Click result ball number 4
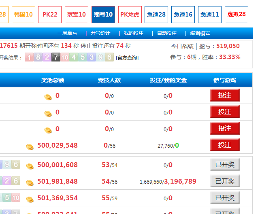The width and height of the screenshot is (260, 214). point(74,57)
